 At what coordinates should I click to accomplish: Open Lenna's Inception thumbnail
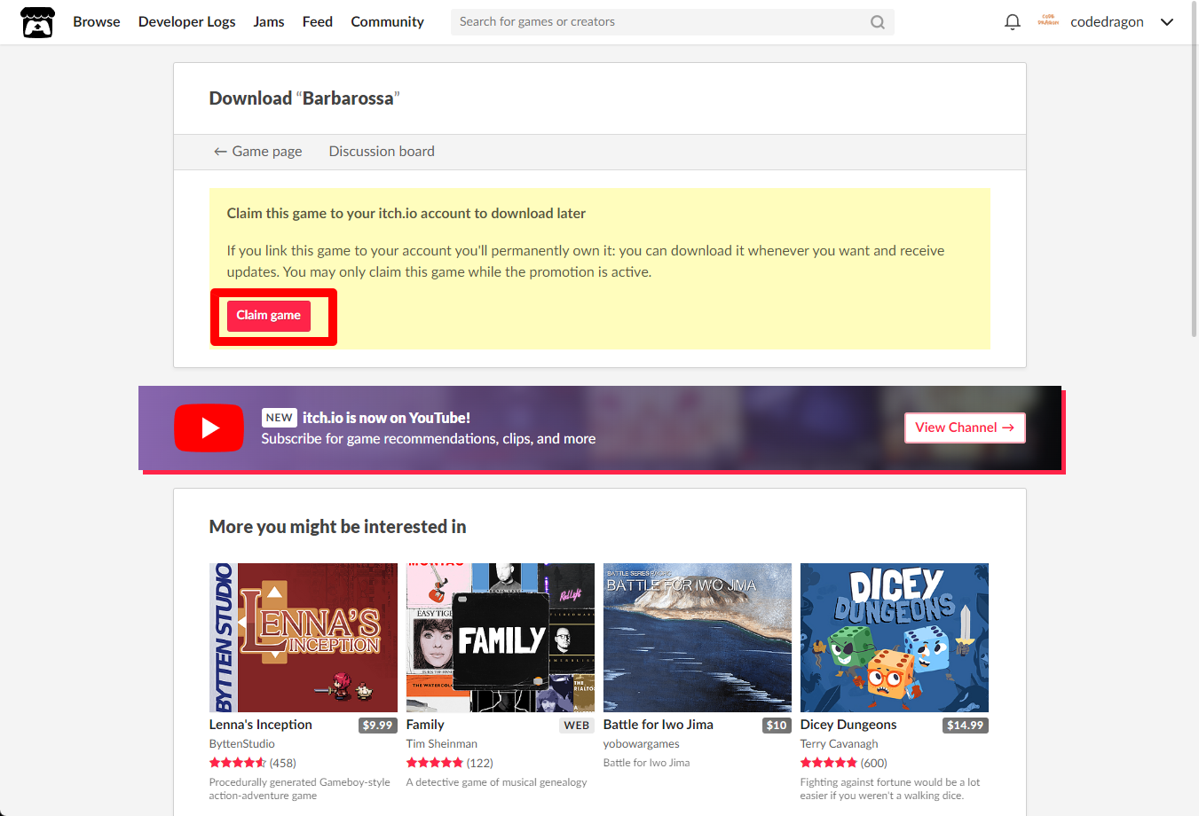304,638
